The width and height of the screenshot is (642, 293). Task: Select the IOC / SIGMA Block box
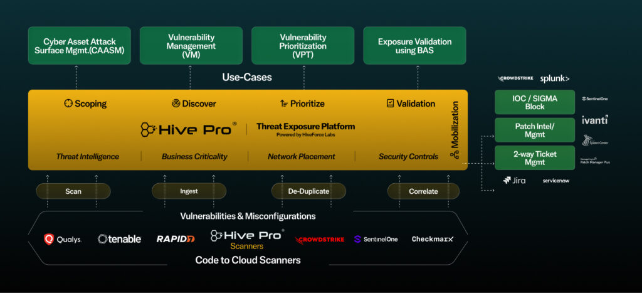525,102
